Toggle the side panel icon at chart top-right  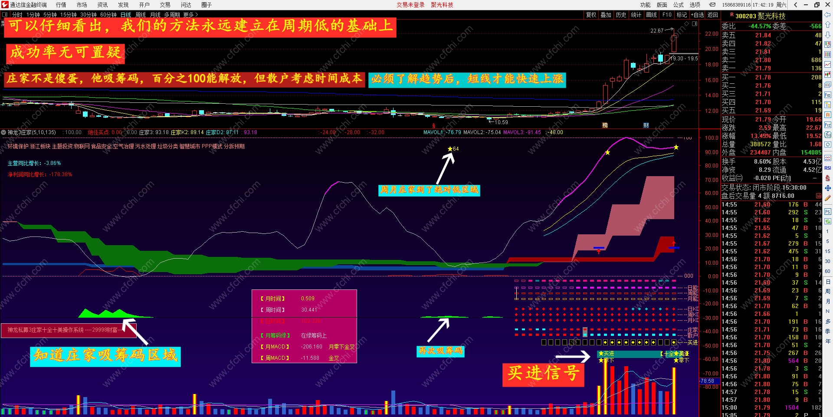695,24
